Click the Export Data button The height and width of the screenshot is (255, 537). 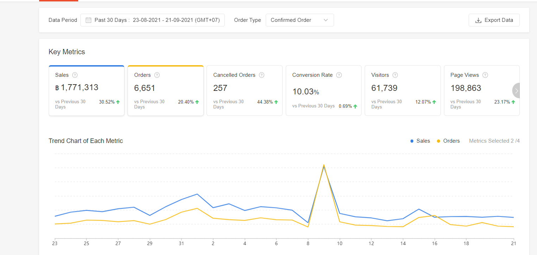(494, 20)
